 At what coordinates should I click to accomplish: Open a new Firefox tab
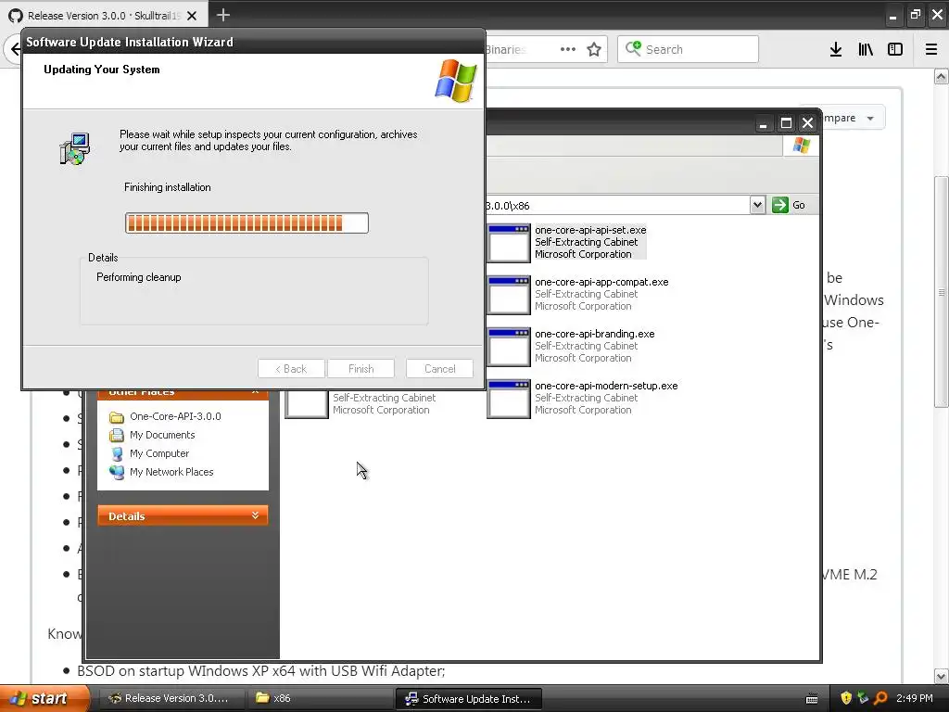pyautogui.click(x=223, y=15)
